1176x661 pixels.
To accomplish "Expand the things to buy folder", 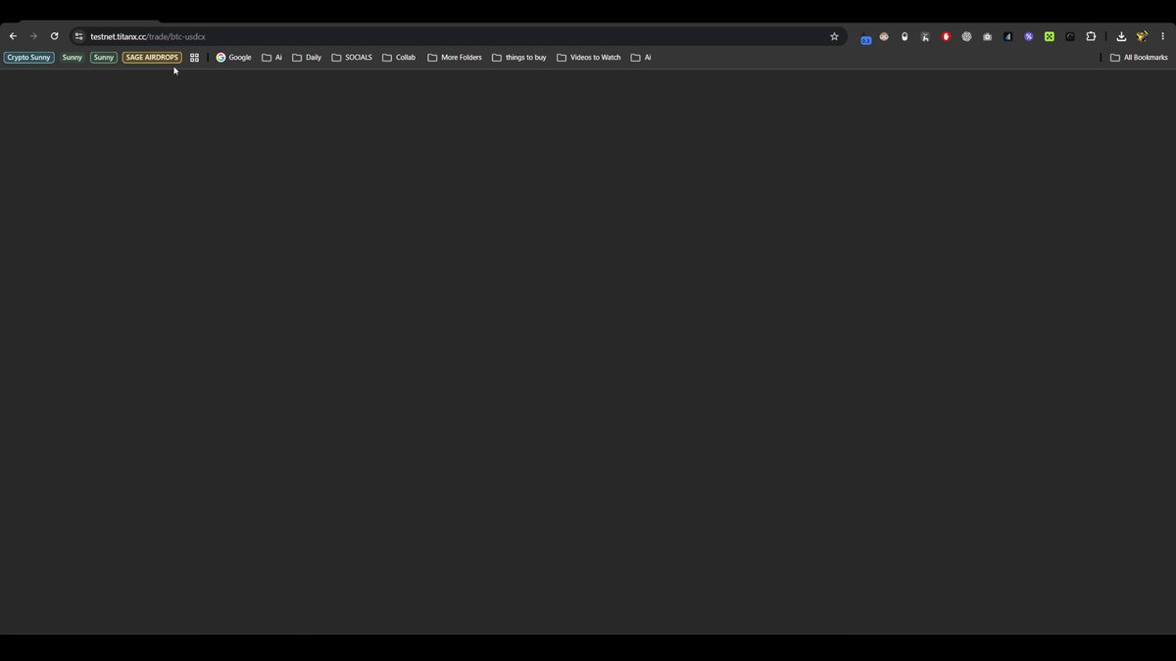I will pyautogui.click(x=519, y=58).
